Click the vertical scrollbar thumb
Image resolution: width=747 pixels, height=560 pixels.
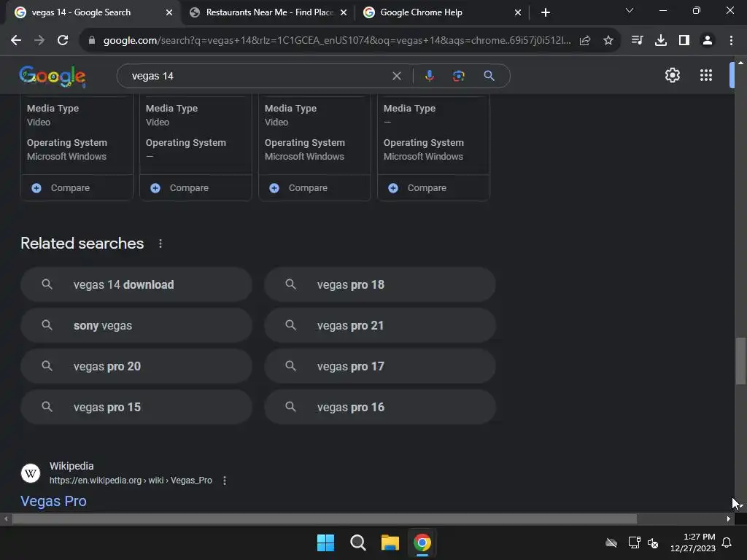(740, 361)
